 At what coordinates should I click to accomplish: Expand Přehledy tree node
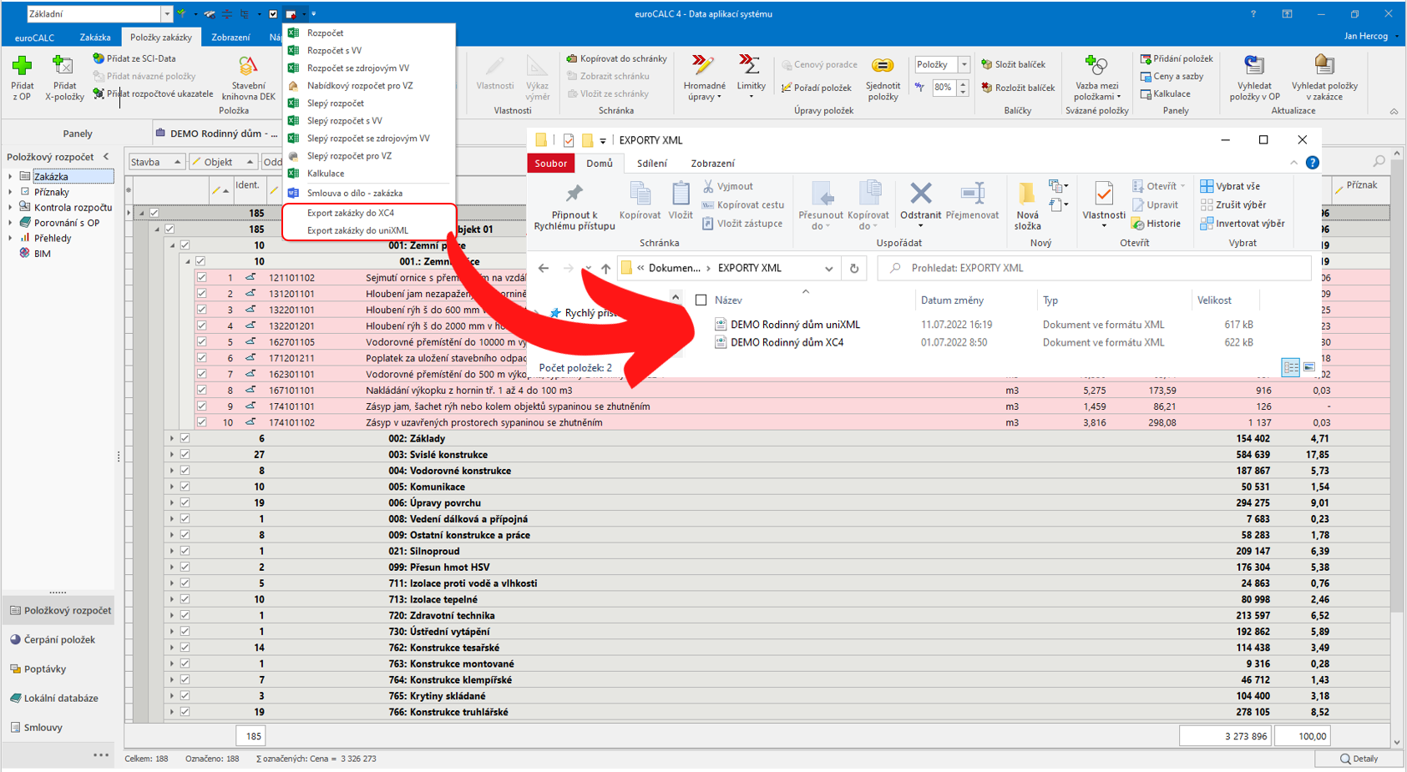(x=10, y=238)
